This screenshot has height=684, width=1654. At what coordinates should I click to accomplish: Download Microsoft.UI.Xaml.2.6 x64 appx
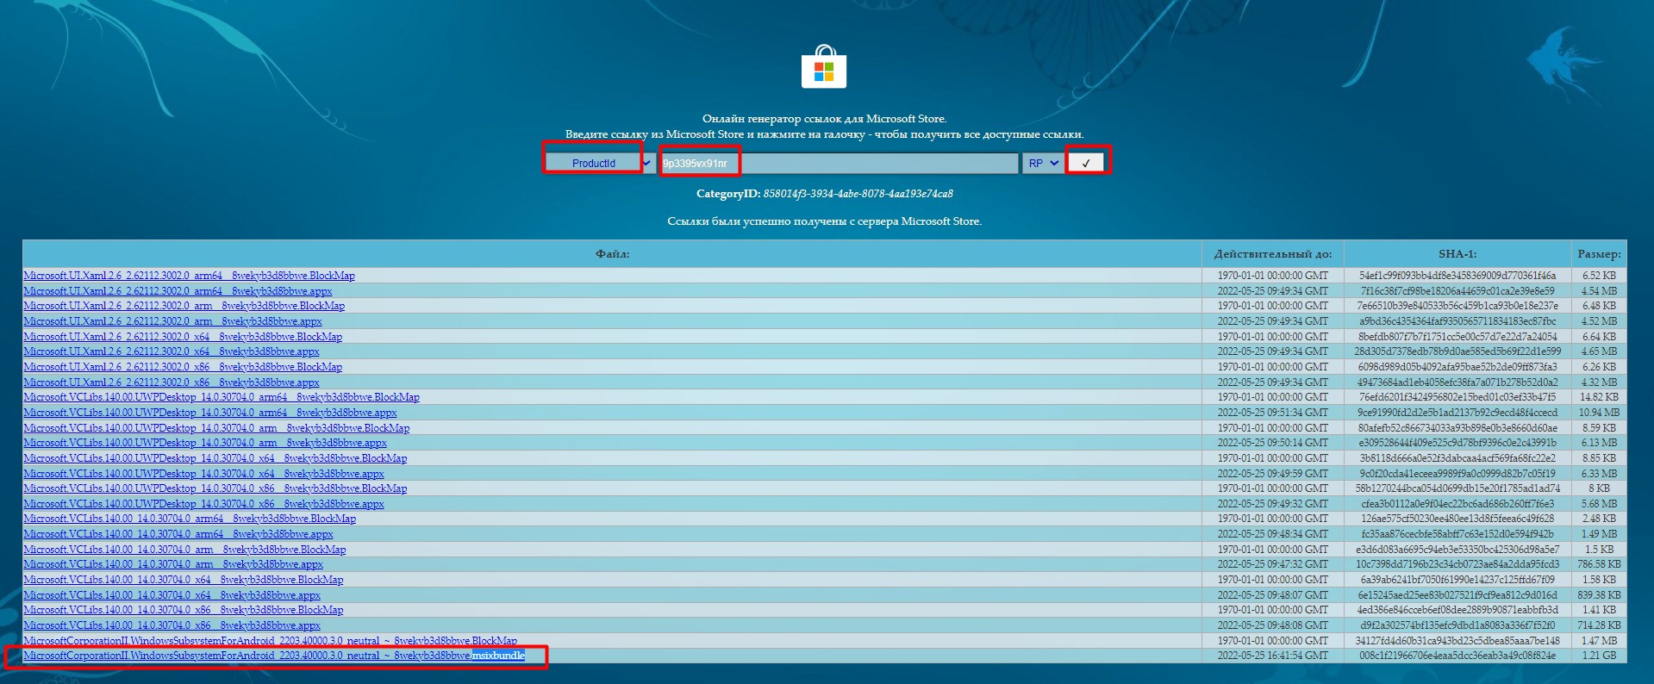coord(172,351)
